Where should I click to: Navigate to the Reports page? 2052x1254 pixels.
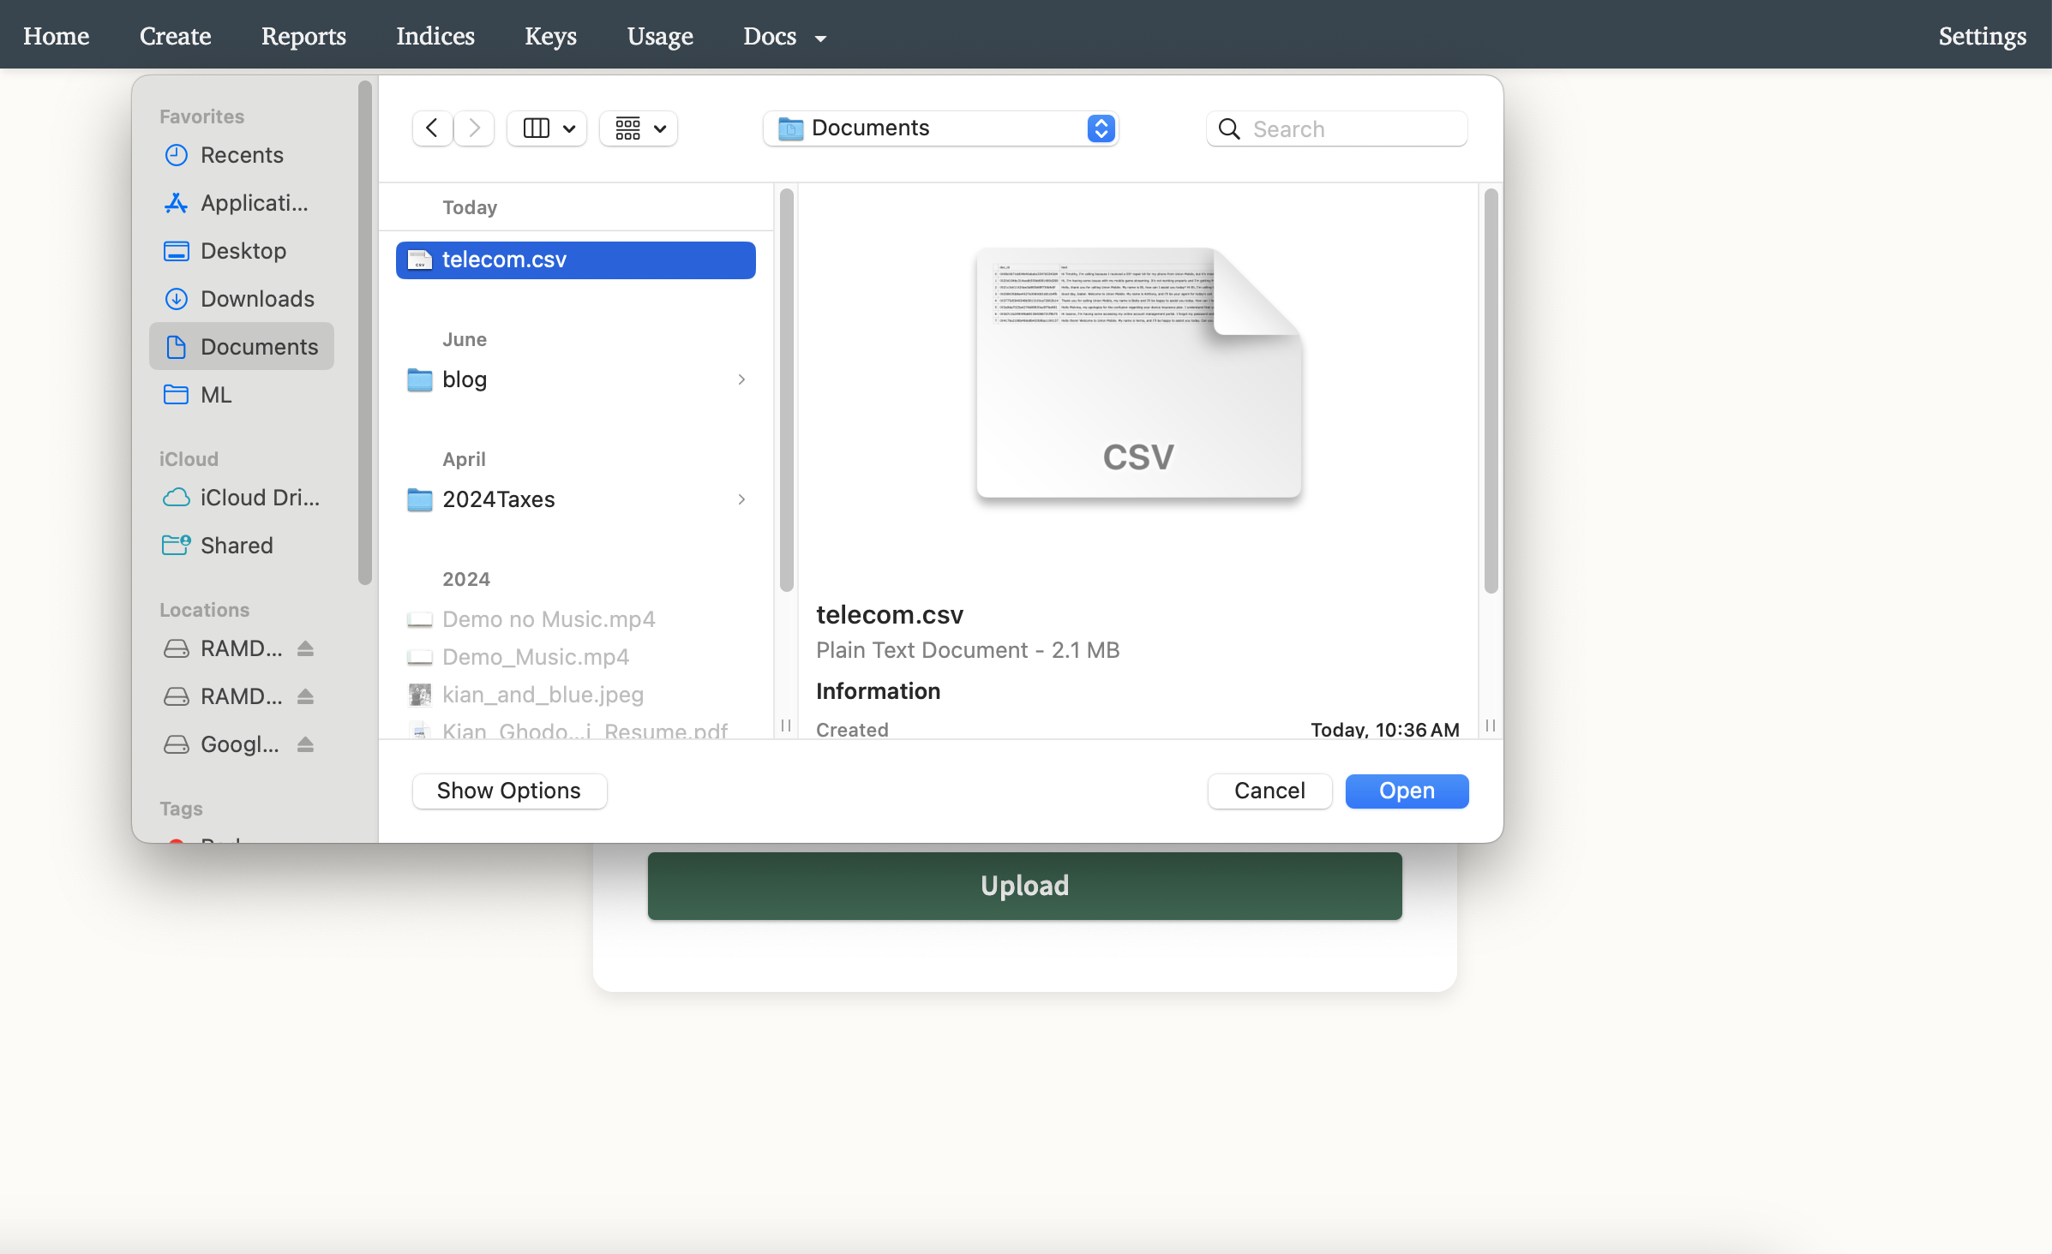303,36
